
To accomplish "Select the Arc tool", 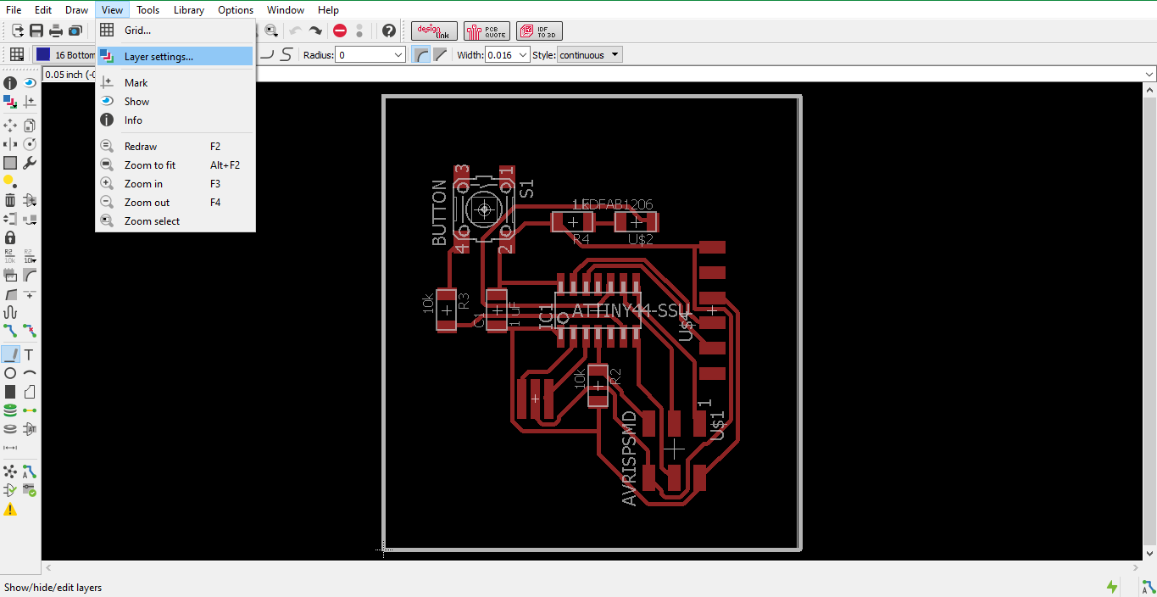I will click(x=30, y=373).
